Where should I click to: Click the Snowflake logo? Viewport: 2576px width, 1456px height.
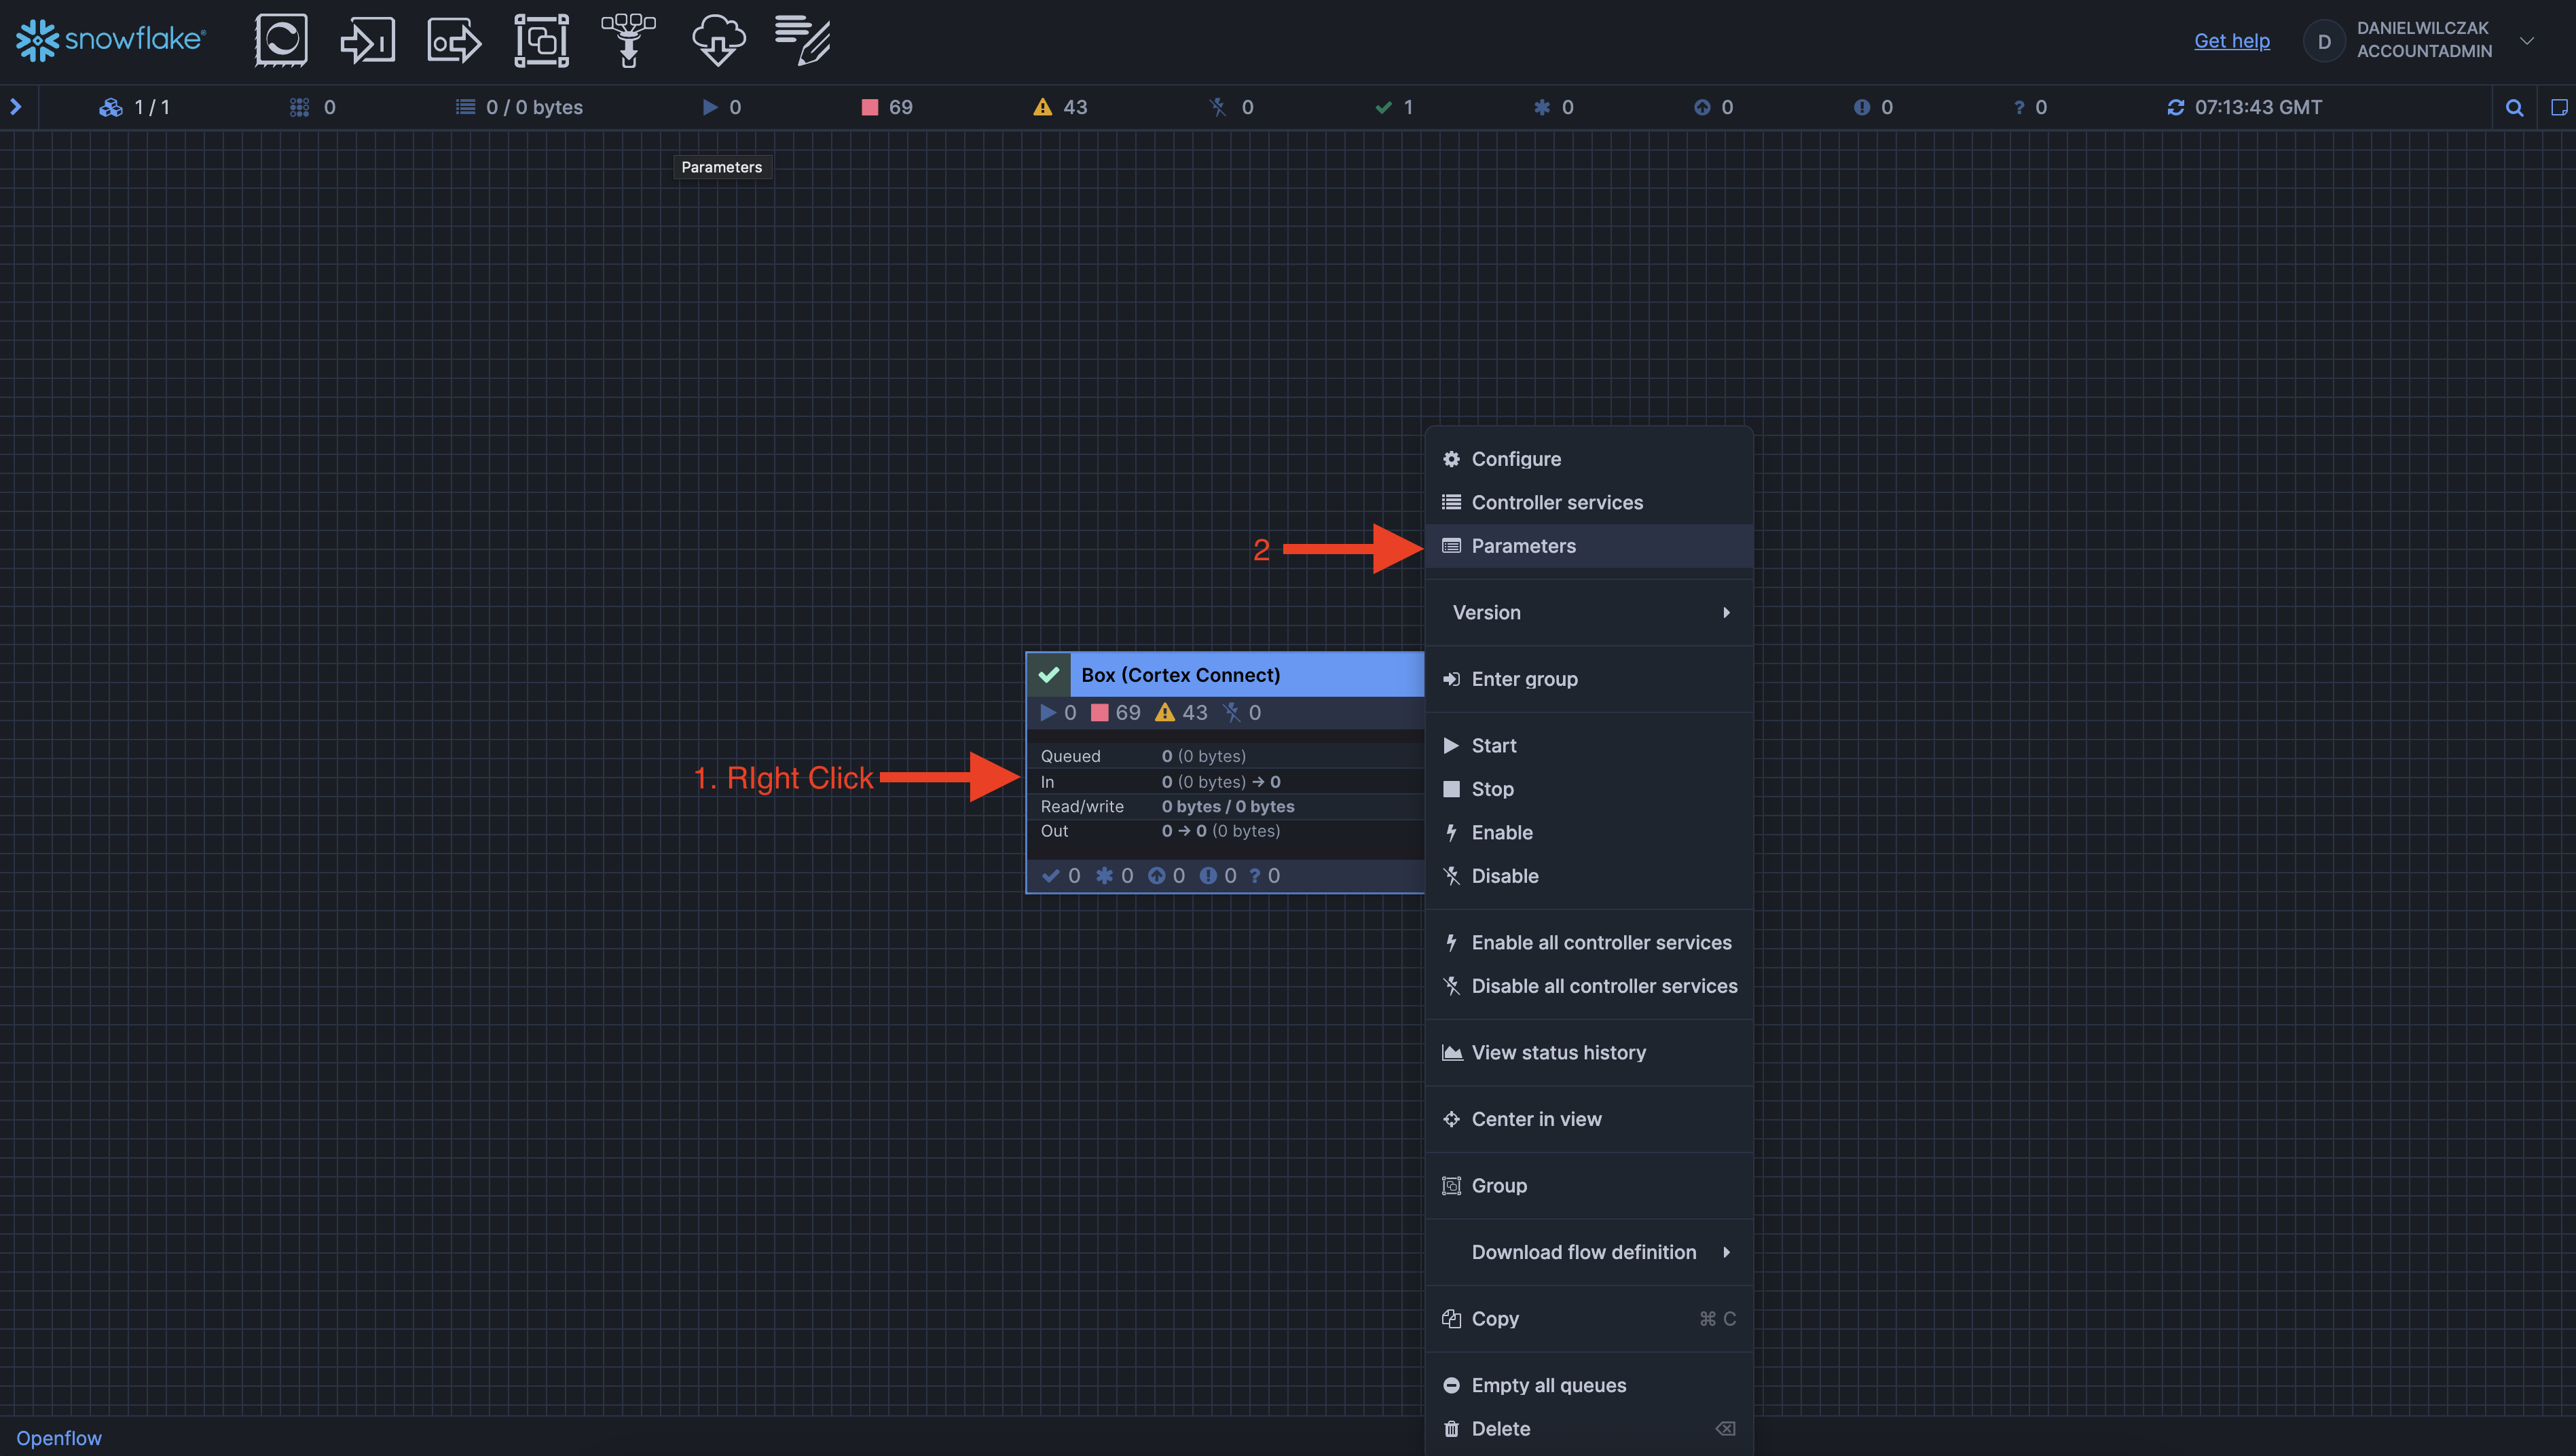point(110,40)
